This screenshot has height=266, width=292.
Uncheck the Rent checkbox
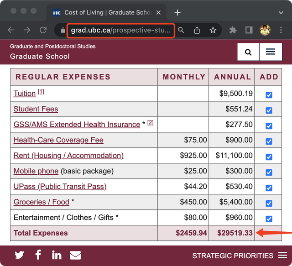(269, 157)
